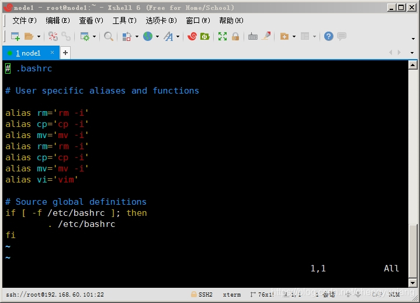This screenshot has height=303, width=420.
Task: Create a new session with the New icon
Action: (x=15, y=36)
